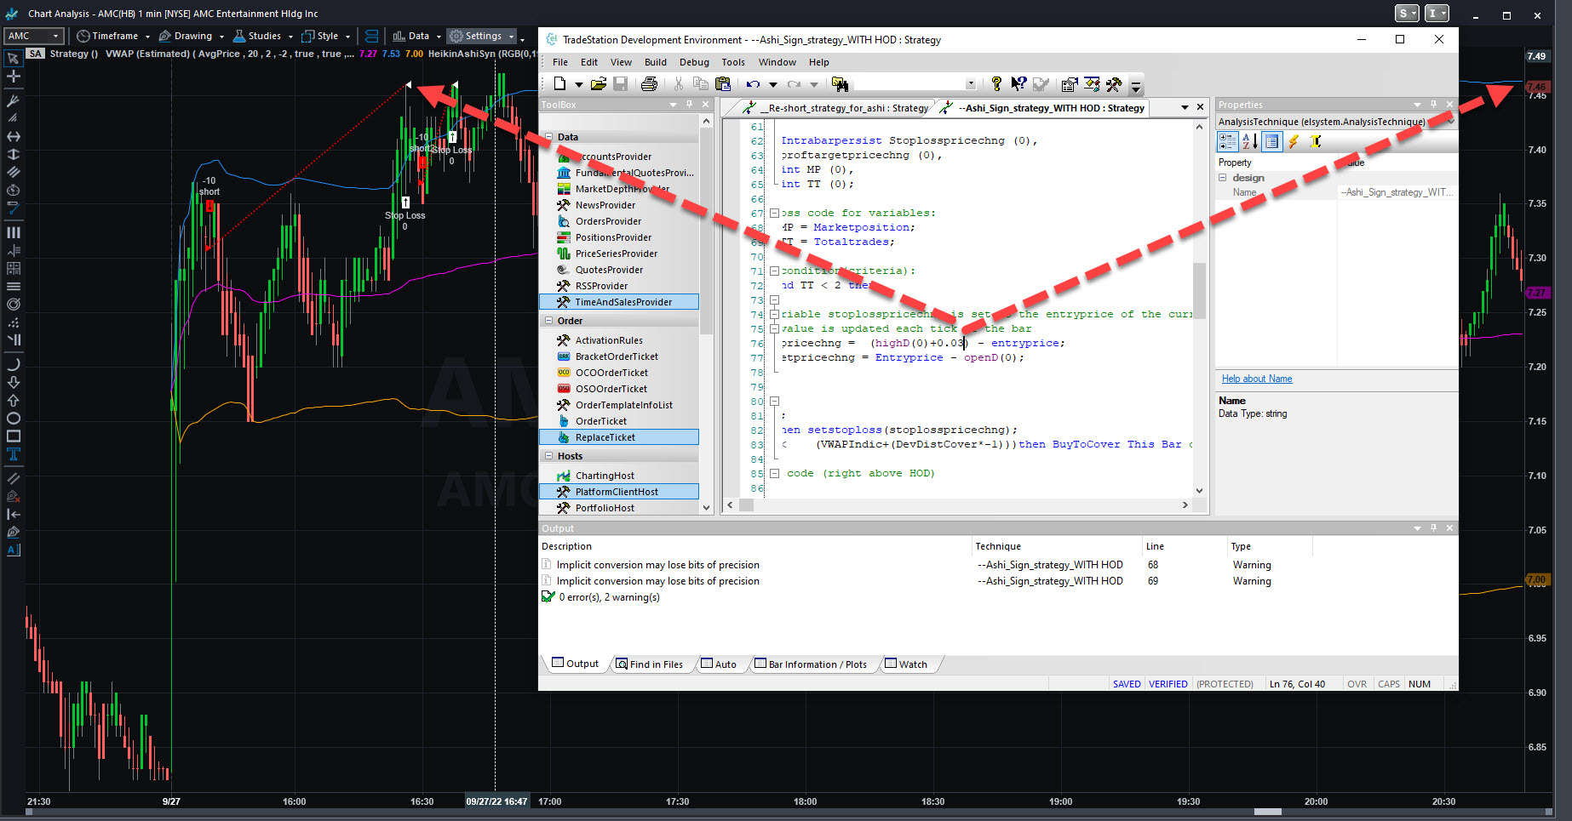
Task: Select PlatformClientHost in ToolBox
Action: 619,492
